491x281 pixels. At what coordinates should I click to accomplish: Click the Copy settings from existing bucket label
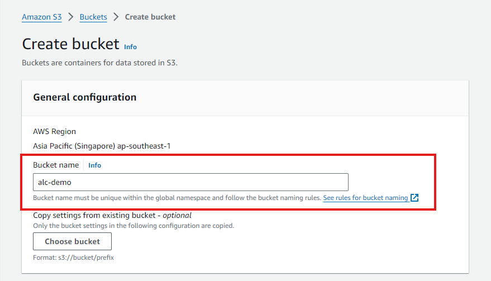(x=112, y=215)
